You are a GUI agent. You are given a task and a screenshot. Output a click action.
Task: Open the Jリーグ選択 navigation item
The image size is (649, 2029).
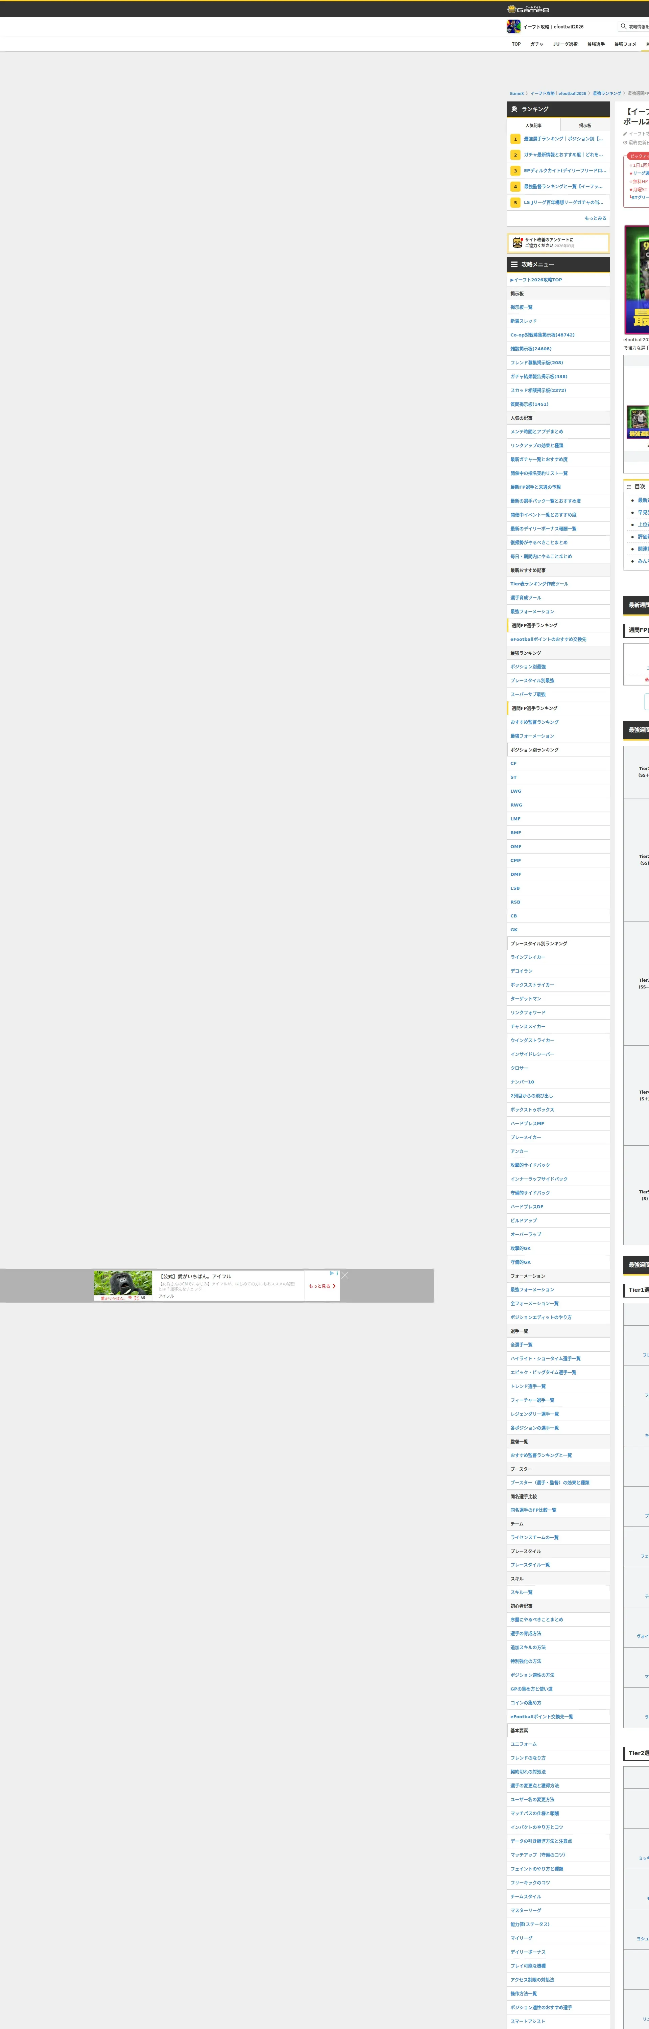pos(565,44)
